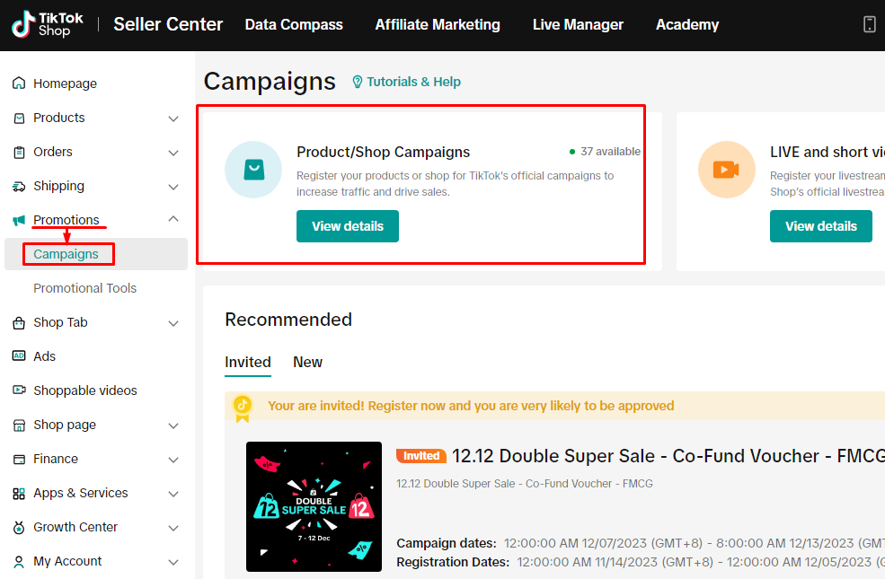Click the Shop page storefront icon

[19, 425]
